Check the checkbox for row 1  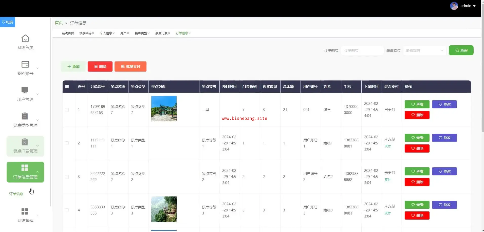(x=67, y=110)
